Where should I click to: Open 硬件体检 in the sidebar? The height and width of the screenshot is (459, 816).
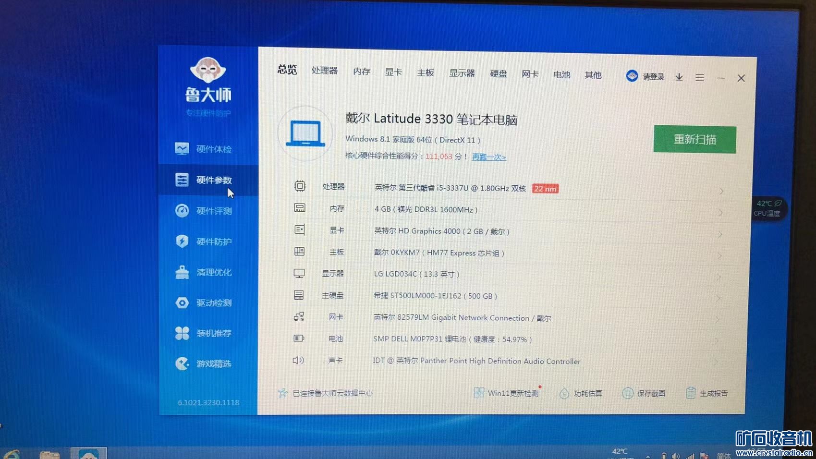(x=204, y=149)
